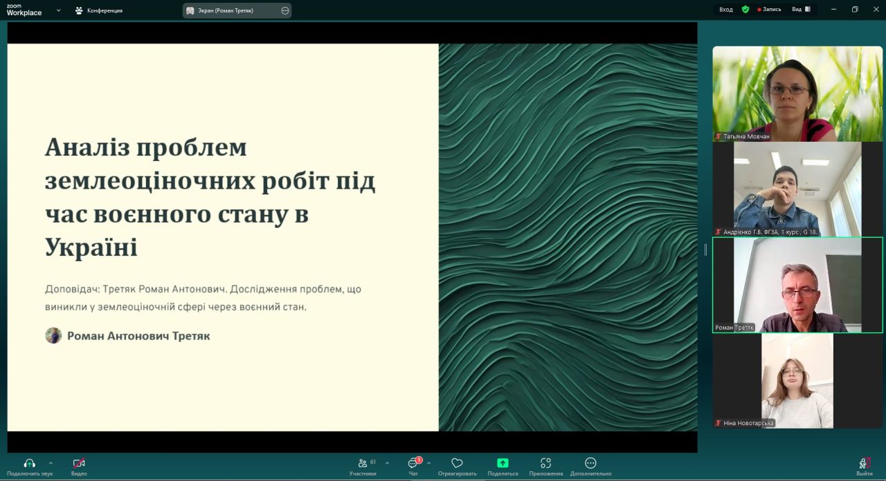Expand audio options arrow next to Подключить звук

[51, 463]
